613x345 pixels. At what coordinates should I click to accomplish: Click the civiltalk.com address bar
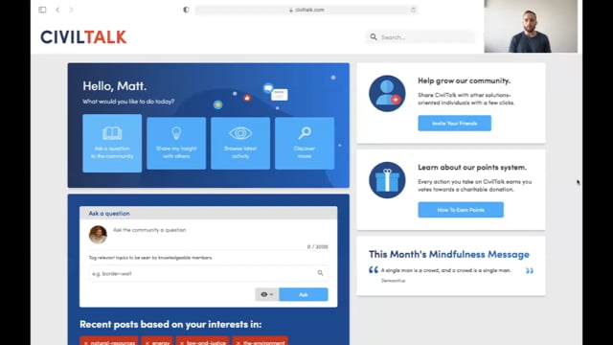pyautogui.click(x=306, y=10)
